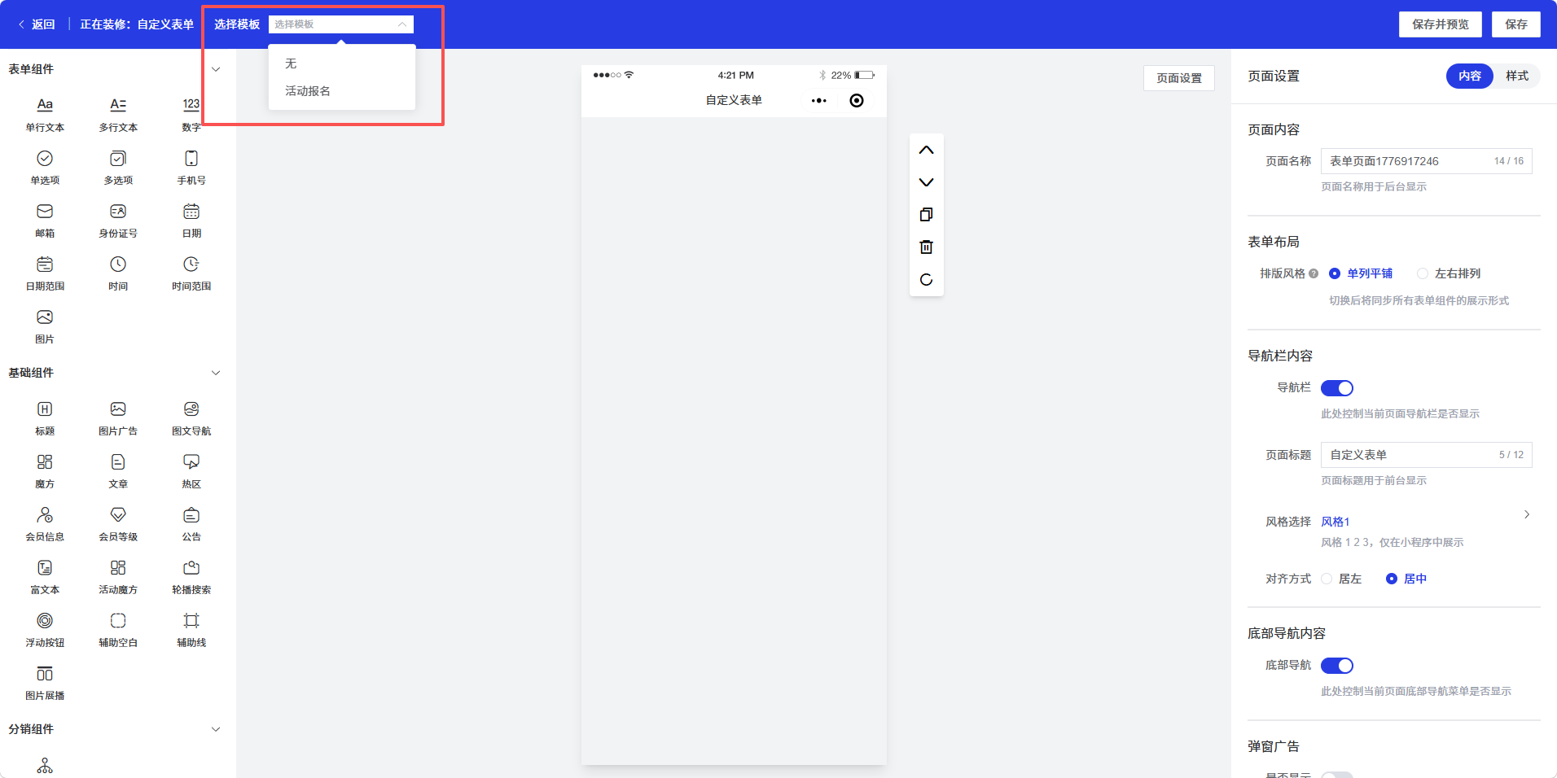The height and width of the screenshot is (778, 1557).
Task: Select 活动报名 template option
Action: [x=342, y=91]
